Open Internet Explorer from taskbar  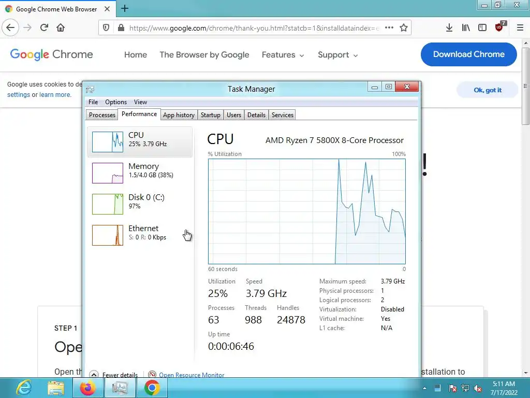[x=24, y=388]
